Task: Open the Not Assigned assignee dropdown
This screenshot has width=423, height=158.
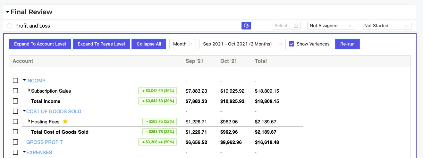Action: coord(331,26)
